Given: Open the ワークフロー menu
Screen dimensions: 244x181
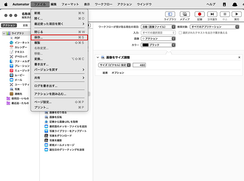Looking at the screenshot, I should coord(104,4).
